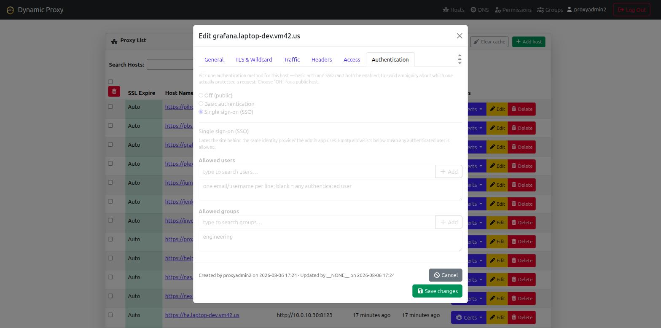The width and height of the screenshot is (661, 328).
Task: Click Edit in the https://plex row
Action: click(497, 166)
